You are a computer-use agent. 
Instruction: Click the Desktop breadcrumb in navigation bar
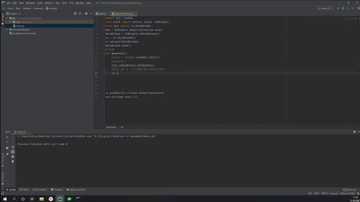click(x=26, y=8)
